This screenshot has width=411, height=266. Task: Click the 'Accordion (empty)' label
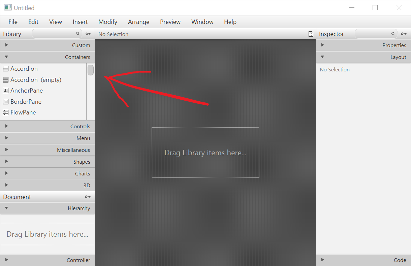coord(36,80)
